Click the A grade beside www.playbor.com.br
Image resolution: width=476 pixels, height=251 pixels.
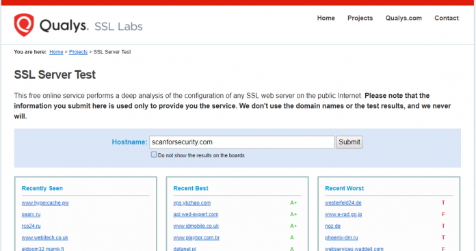click(x=292, y=237)
